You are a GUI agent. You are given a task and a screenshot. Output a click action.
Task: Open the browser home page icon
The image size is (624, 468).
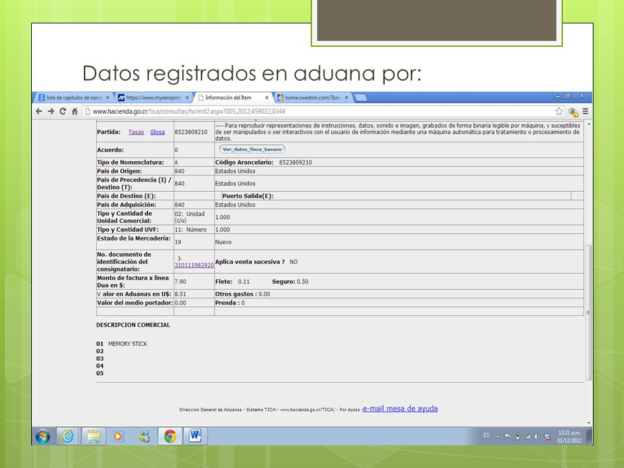(x=74, y=111)
